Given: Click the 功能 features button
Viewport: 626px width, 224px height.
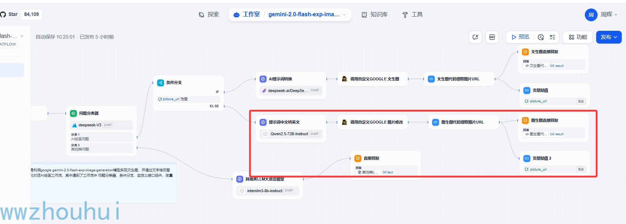Looking at the screenshot, I should click(x=578, y=37).
